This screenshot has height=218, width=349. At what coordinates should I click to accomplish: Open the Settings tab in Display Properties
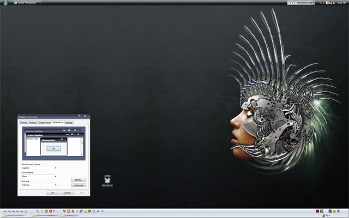click(x=69, y=123)
